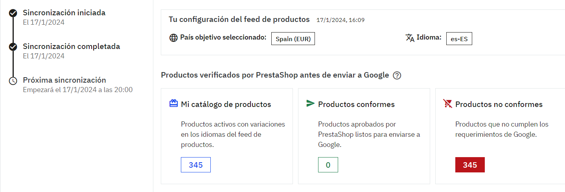Open the blue 345 catalog count
Viewport: 565px width, 192px height.
click(x=195, y=165)
